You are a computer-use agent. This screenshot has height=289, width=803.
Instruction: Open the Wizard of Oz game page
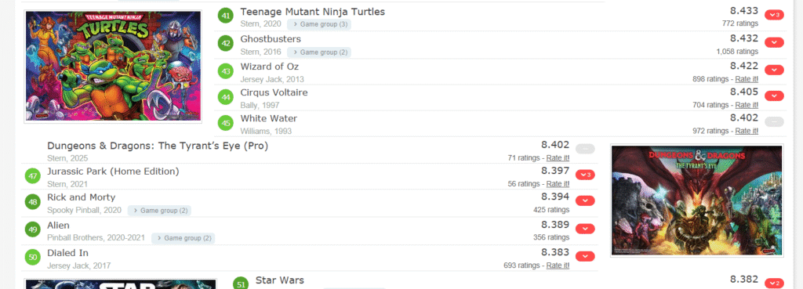coord(270,67)
